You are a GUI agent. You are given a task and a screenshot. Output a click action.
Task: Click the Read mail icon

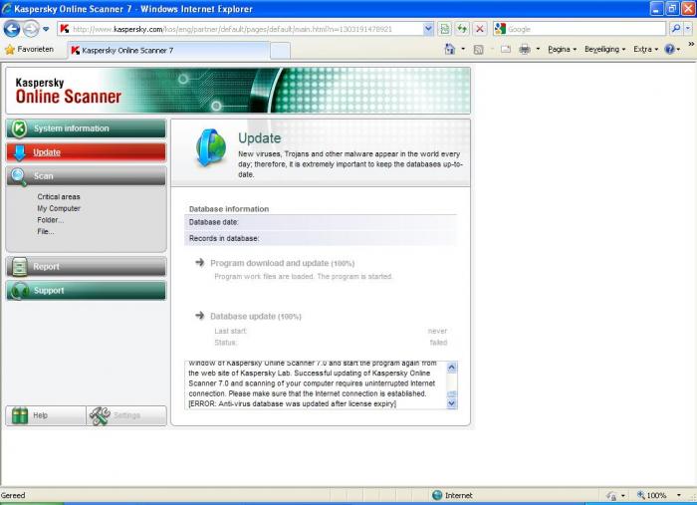(x=506, y=50)
